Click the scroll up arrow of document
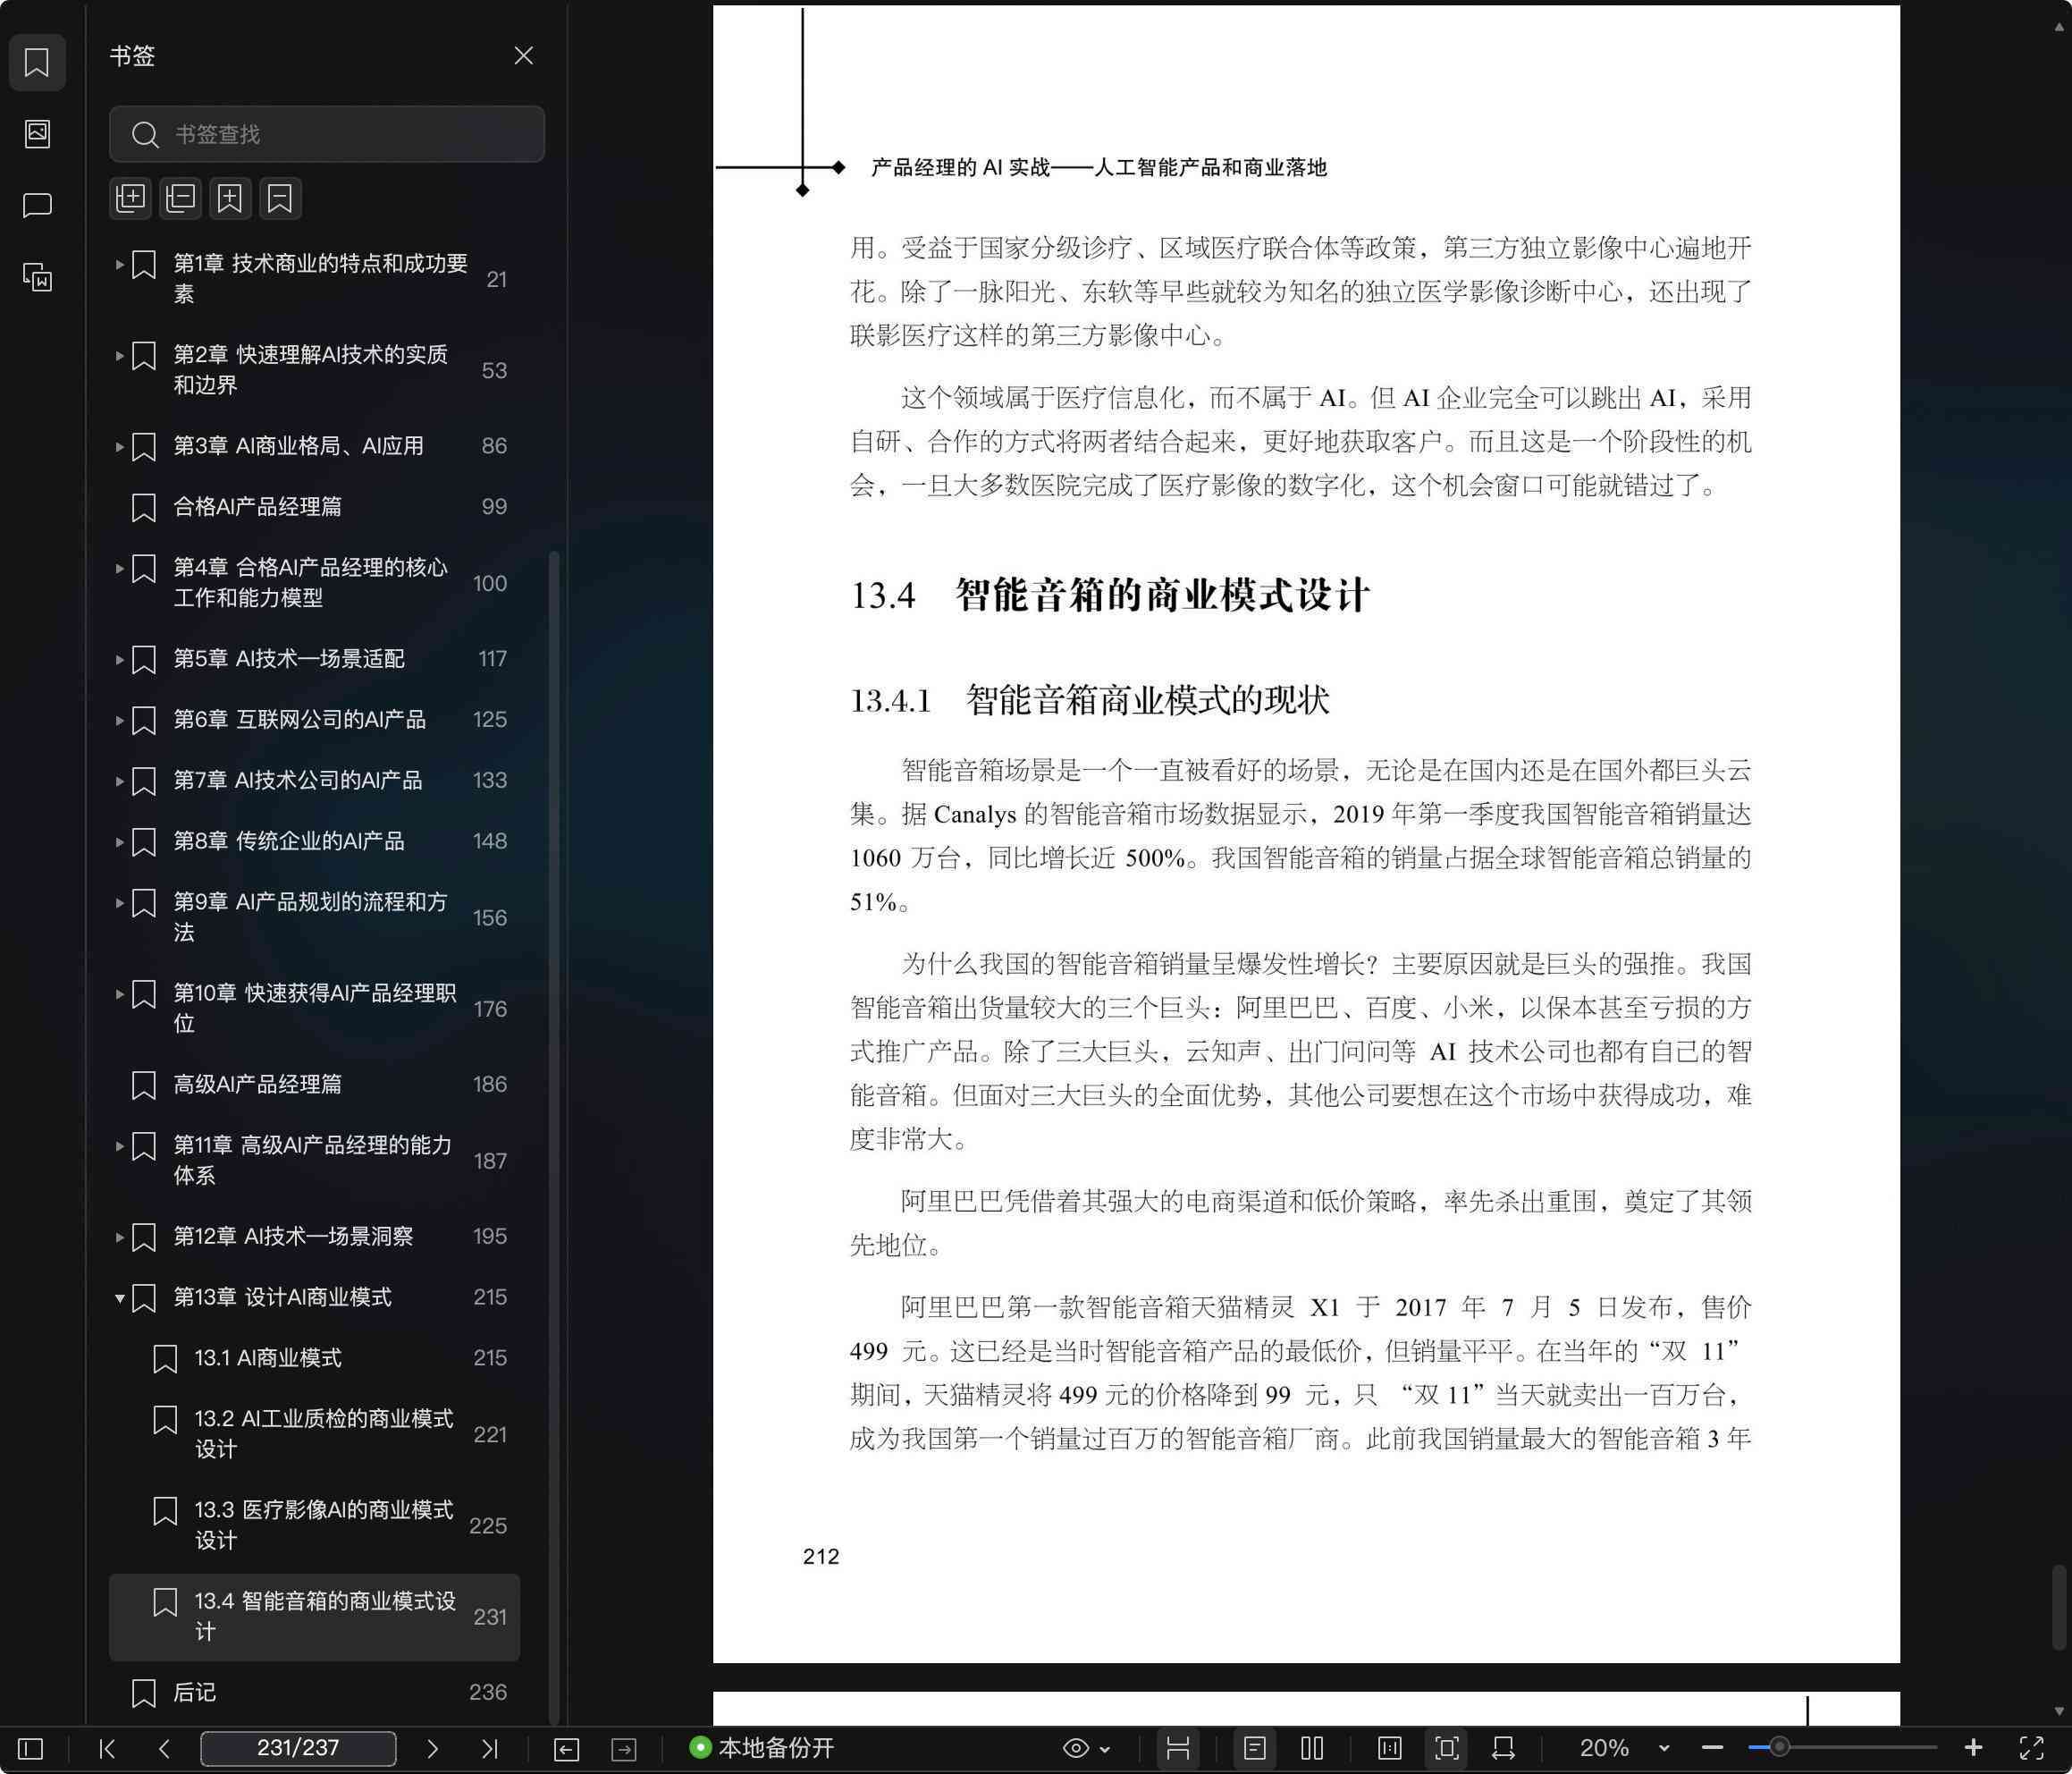 point(2059,28)
